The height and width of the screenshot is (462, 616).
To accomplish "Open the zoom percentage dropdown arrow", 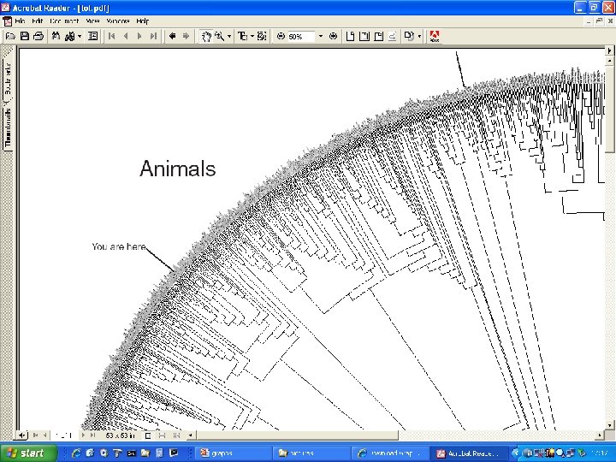I will coord(321,36).
